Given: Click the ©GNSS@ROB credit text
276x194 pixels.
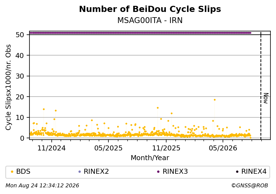Looking at the screenshot, I should tap(250, 186).
